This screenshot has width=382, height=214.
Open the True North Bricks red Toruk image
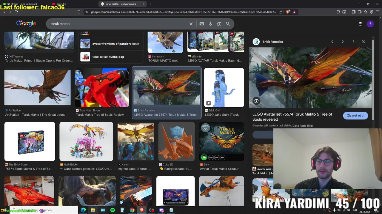pos(102,88)
